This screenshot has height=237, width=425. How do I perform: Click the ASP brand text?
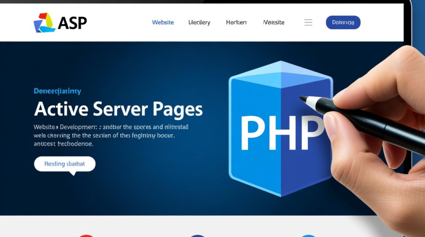pos(72,22)
